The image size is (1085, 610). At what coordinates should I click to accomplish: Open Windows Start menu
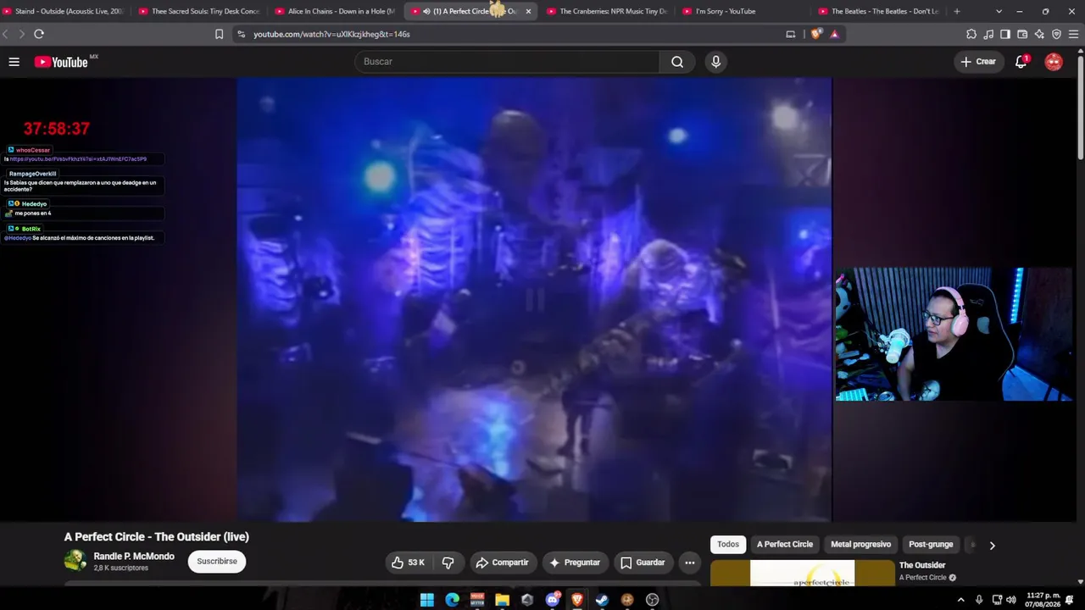[427, 600]
